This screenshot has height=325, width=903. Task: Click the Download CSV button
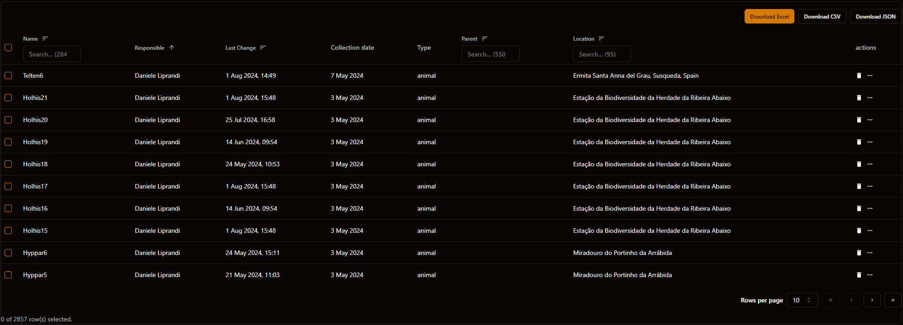pos(822,17)
